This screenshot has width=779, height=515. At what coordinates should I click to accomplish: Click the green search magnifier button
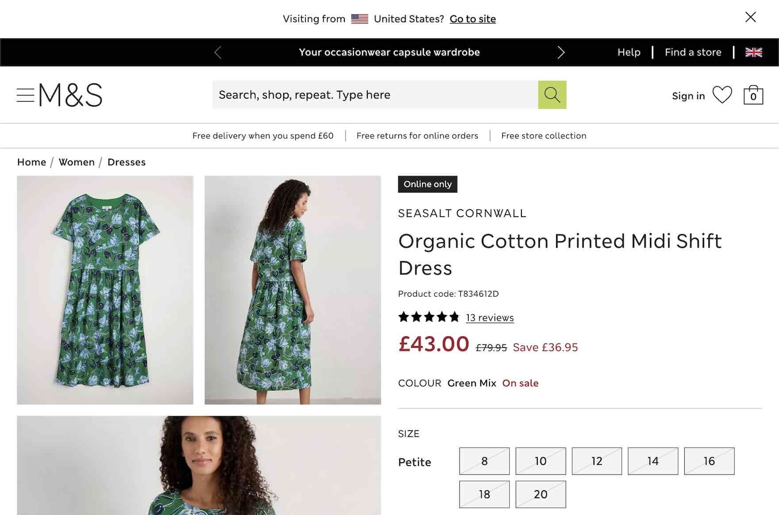click(x=552, y=95)
